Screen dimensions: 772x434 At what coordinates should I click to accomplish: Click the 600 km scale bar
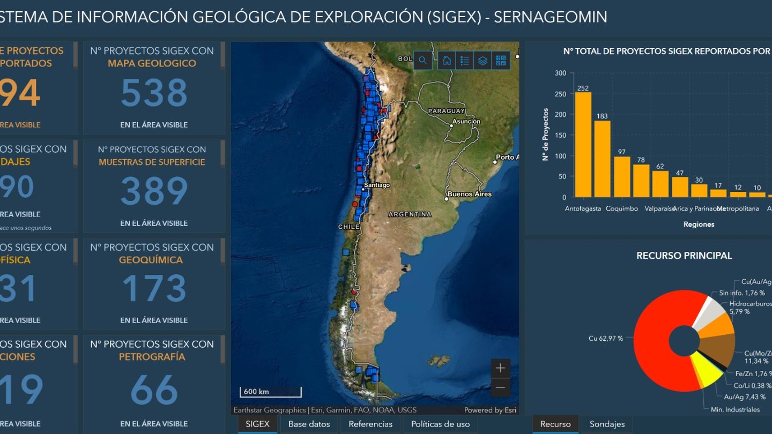(270, 392)
